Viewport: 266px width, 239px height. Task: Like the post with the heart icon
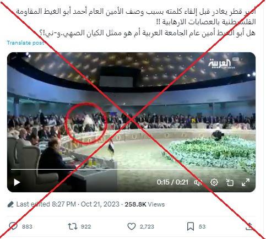[132, 226]
